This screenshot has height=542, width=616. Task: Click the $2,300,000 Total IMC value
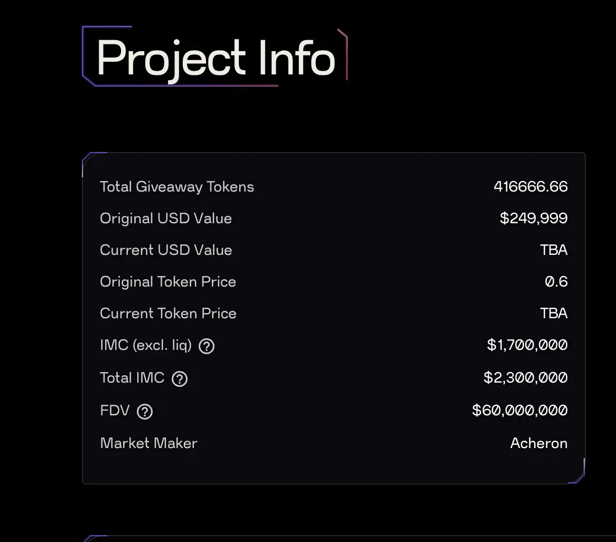click(526, 378)
